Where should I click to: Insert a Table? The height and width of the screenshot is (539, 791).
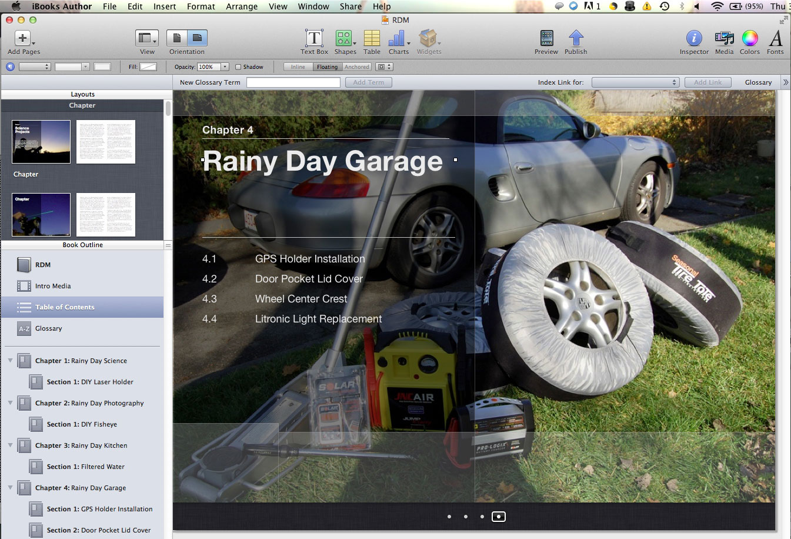[372, 38]
